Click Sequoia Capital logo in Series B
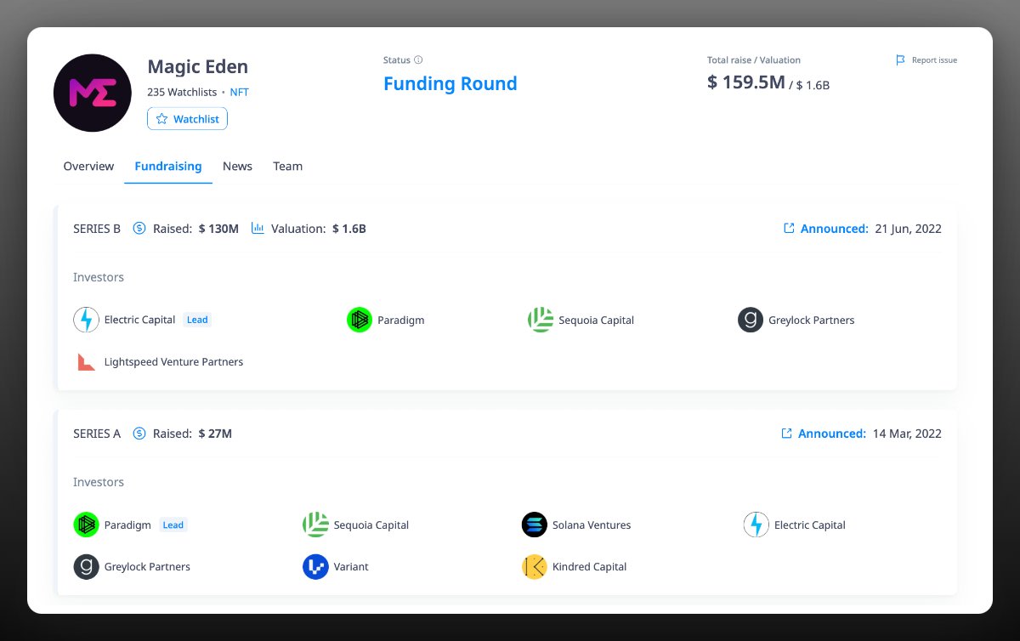This screenshot has height=641, width=1020. [541, 320]
